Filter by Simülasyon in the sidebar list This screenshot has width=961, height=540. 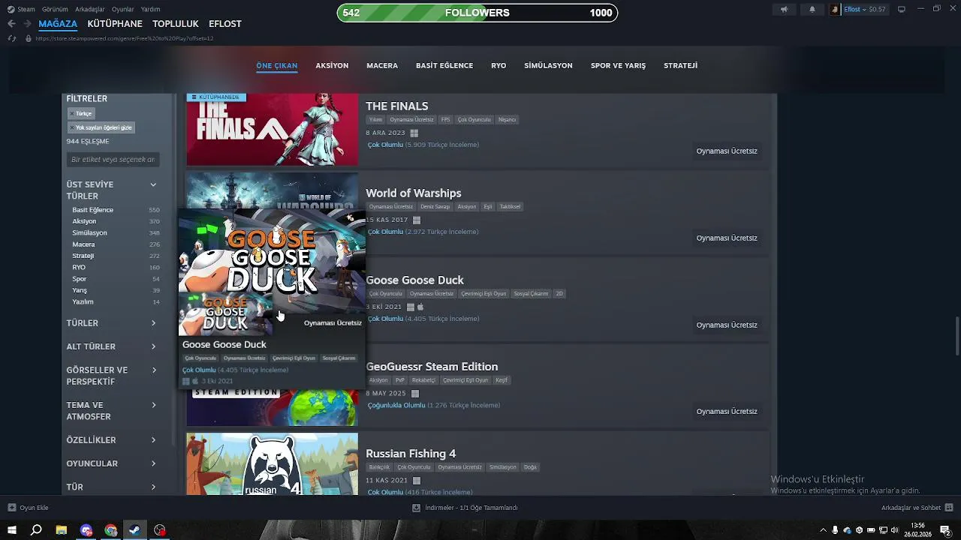[x=89, y=232]
